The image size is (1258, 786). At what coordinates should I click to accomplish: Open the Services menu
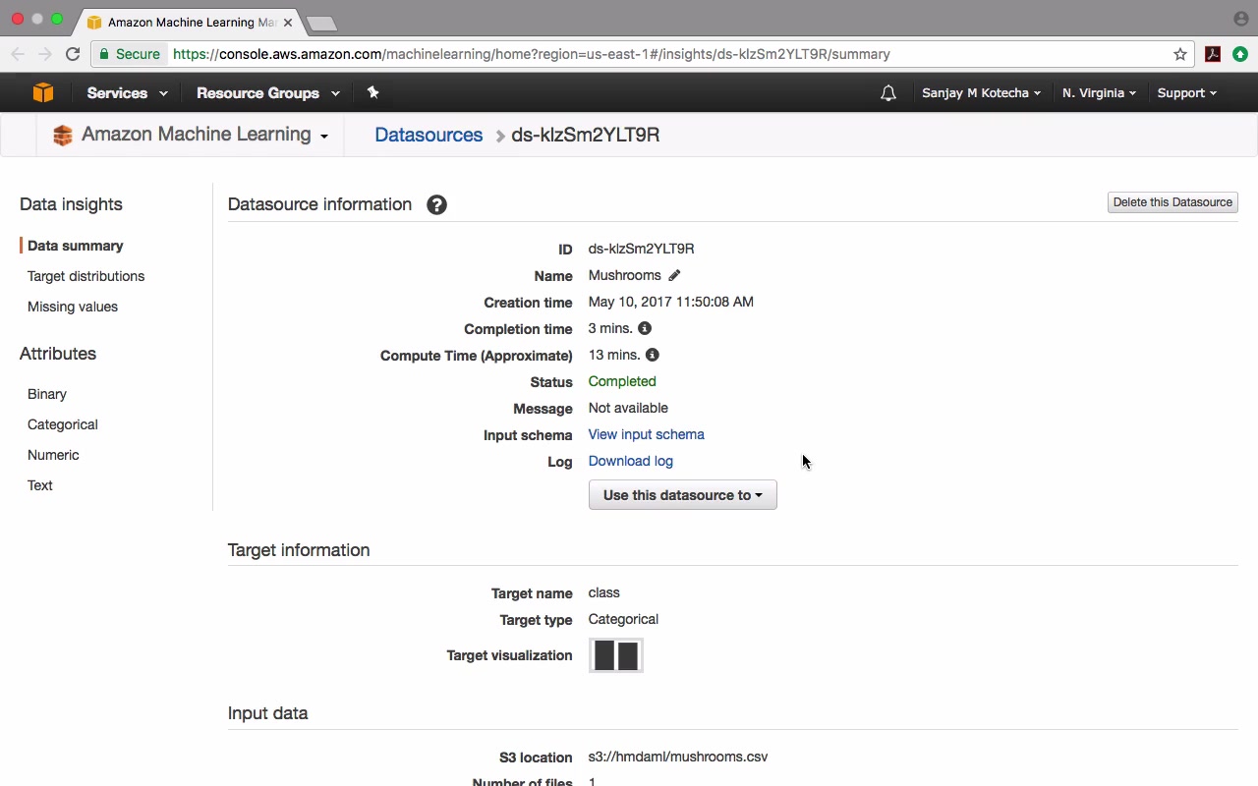[127, 92]
